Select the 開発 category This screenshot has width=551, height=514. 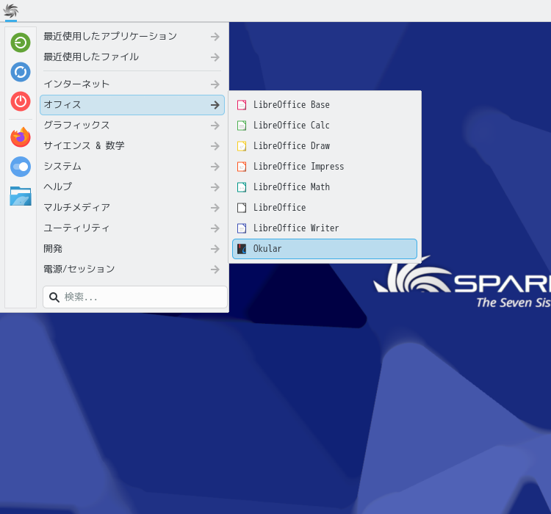[132, 249]
